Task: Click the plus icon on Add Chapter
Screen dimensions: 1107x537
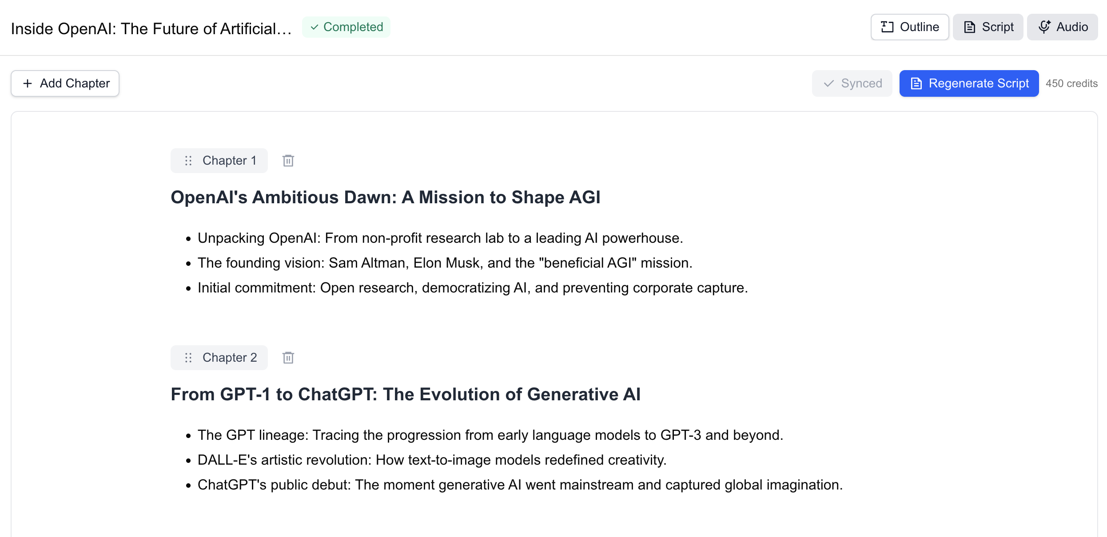Action: (28, 83)
